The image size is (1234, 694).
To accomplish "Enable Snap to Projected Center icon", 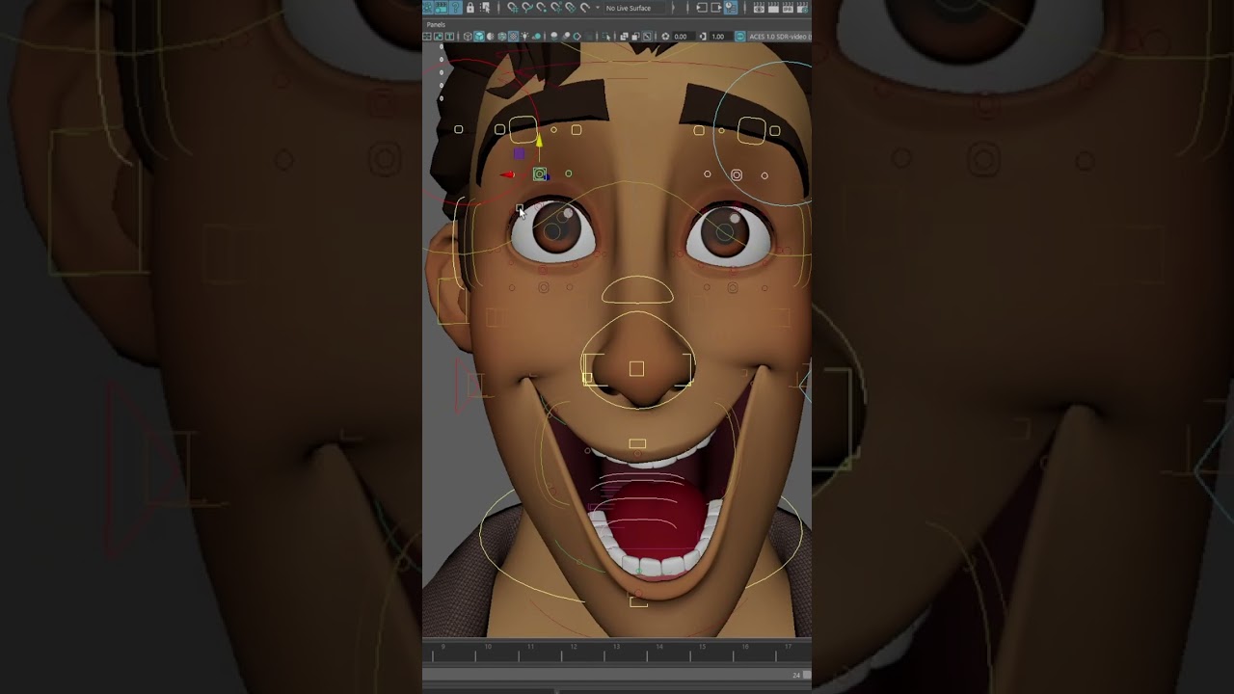I will click(556, 8).
